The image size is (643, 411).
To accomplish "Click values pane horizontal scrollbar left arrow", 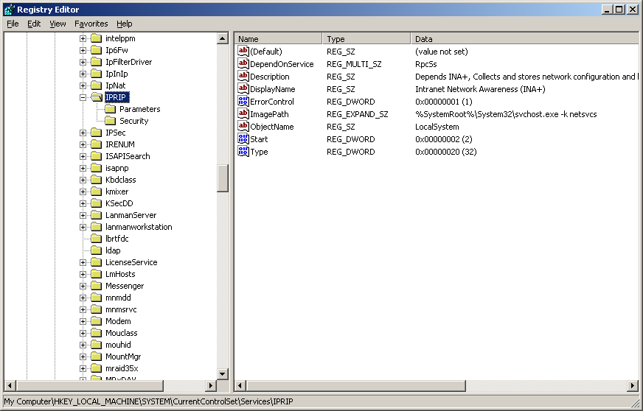I will coord(240,385).
